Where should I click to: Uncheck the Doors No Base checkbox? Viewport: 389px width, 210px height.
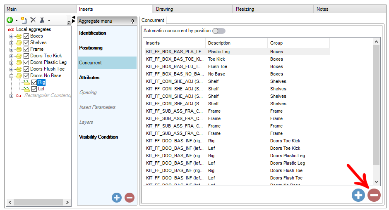click(26, 76)
